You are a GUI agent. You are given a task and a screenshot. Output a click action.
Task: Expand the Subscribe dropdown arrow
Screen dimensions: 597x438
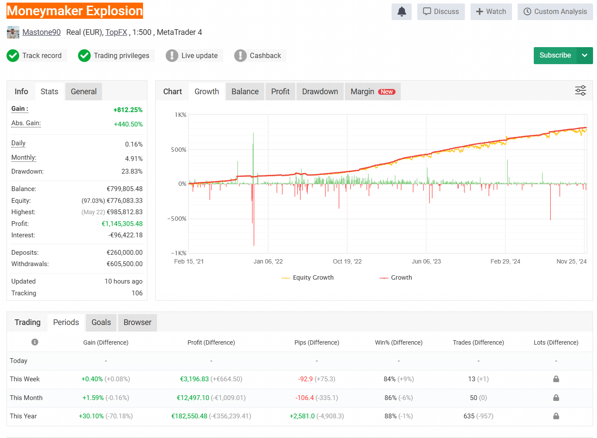click(585, 55)
